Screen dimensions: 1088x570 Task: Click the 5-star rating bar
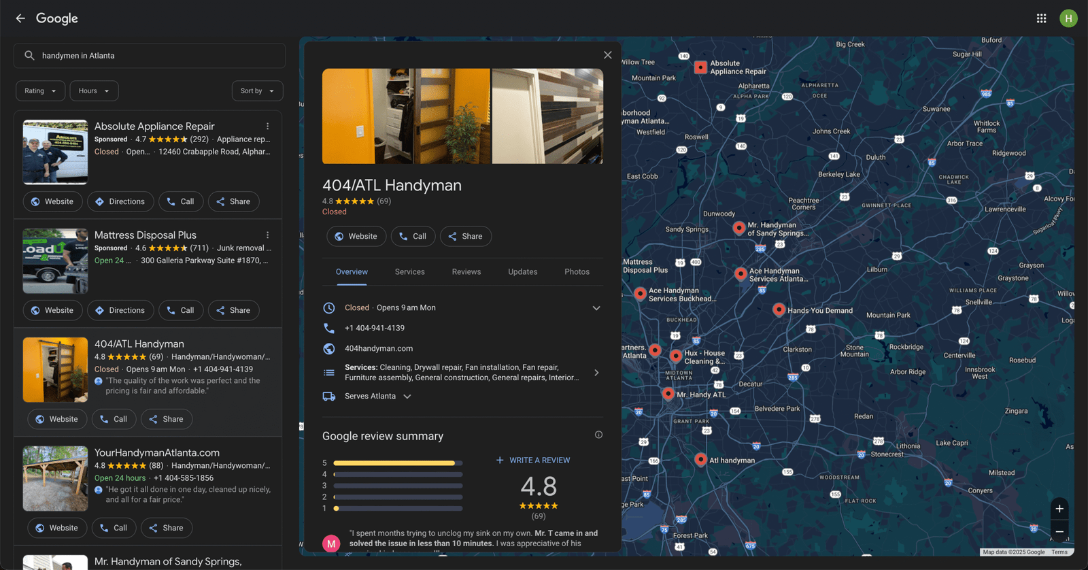398,463
